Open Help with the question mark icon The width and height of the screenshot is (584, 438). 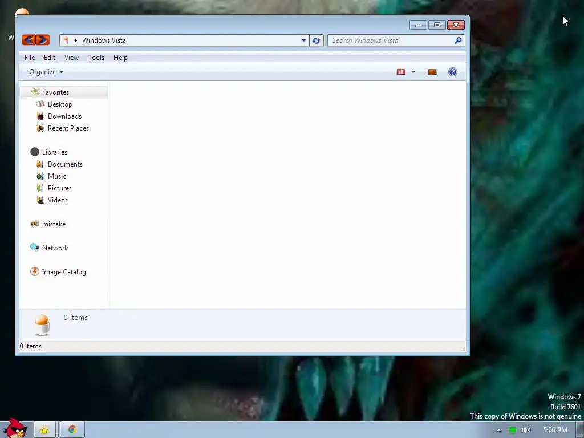pyautogui.click(x=452, y=72)
